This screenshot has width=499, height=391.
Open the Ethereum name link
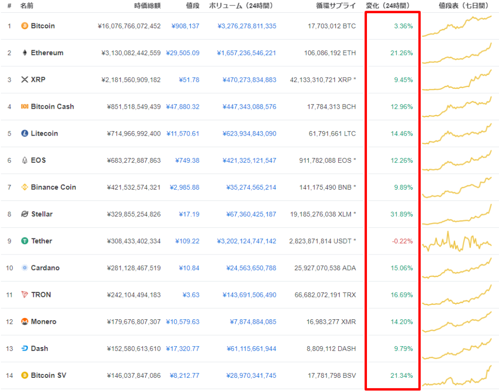pos(47,53)
